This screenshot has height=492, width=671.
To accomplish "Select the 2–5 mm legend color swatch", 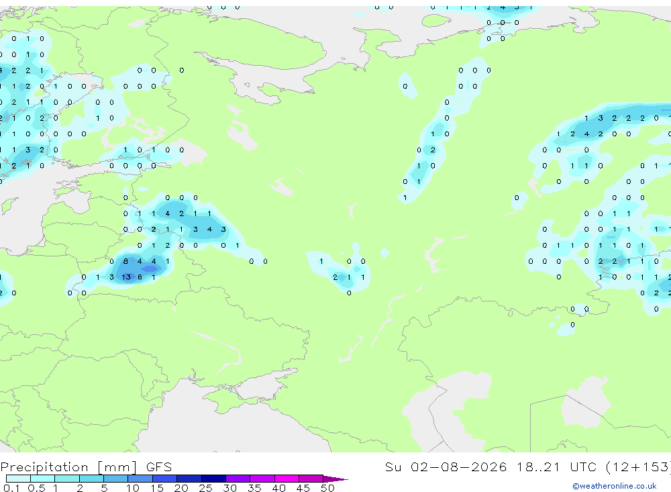I will [x=91, y=479].
